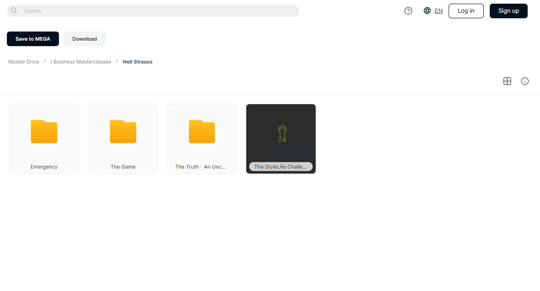Click the Neil Strauss breadcrumb
Screen dimensions: 540x291
(x=138, y=62)
